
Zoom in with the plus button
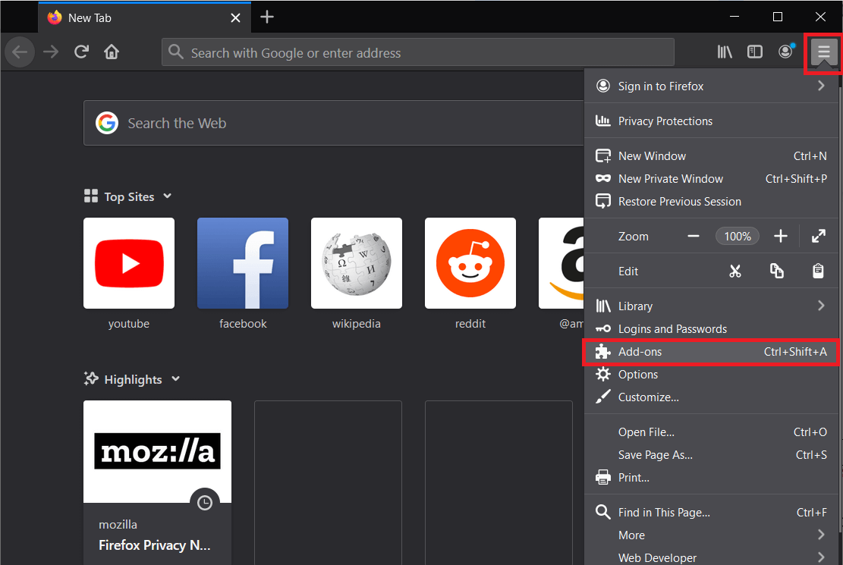[780, 236]
